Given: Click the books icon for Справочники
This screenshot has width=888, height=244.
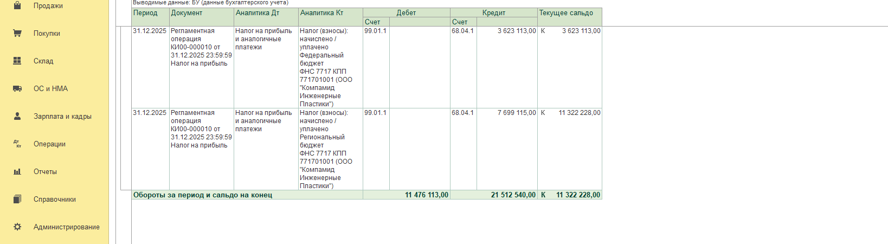Looking at the screenshot, I should (x=17, y=199).
